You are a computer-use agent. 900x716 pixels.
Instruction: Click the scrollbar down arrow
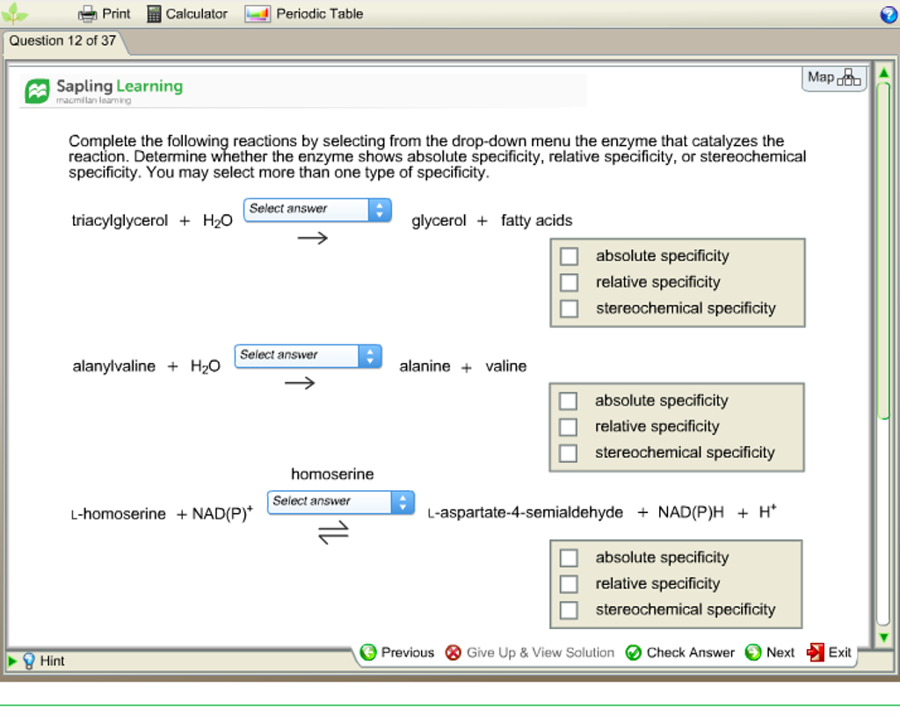882,638
